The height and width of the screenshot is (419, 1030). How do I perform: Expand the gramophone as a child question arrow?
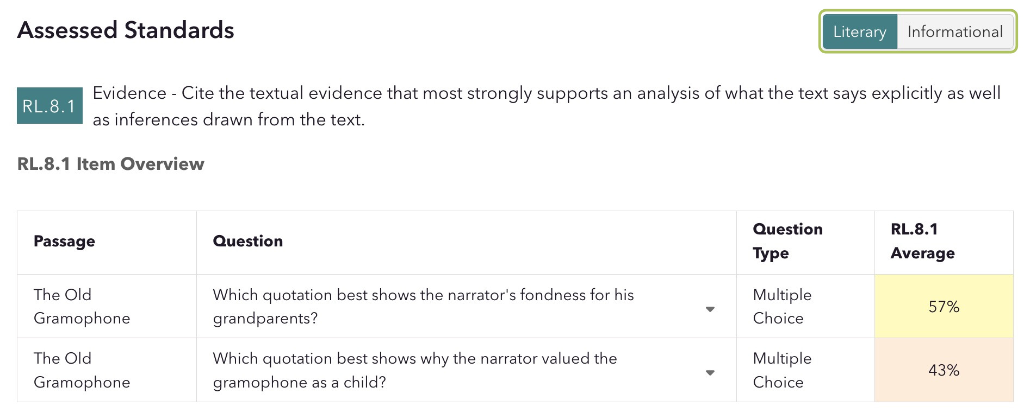click(x=710, y=372)
